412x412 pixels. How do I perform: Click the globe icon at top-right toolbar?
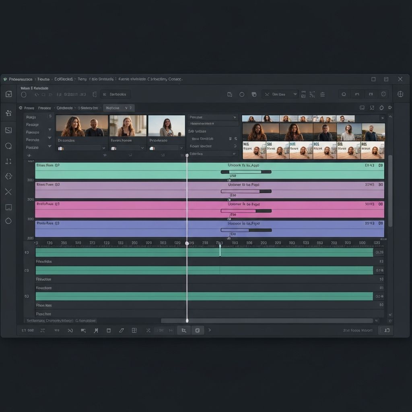pyautogui.click(x=400, y=94)
